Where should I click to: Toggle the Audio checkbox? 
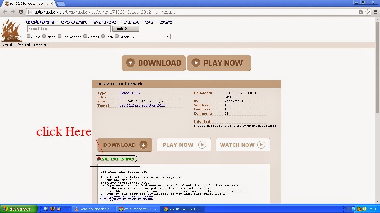pyautogui.click(x=28, y=36)
